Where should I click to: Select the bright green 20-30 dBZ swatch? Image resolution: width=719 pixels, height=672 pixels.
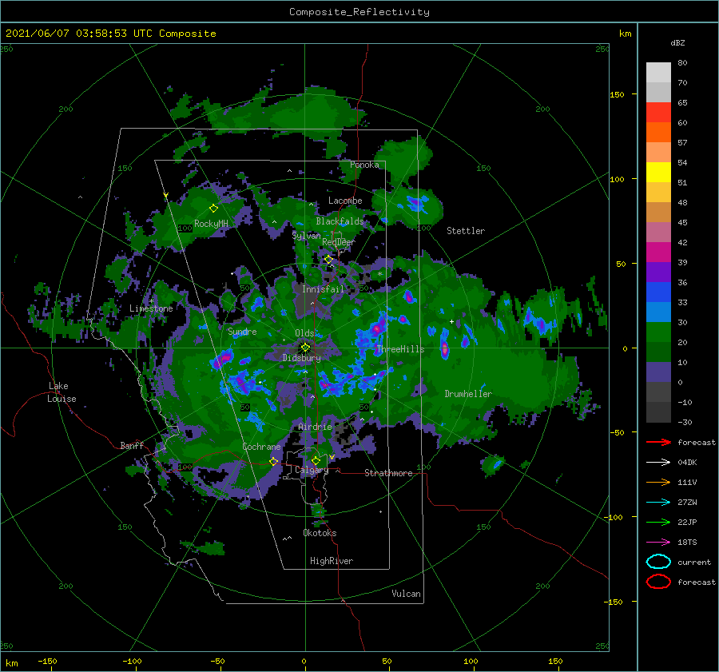coord(658,332)
